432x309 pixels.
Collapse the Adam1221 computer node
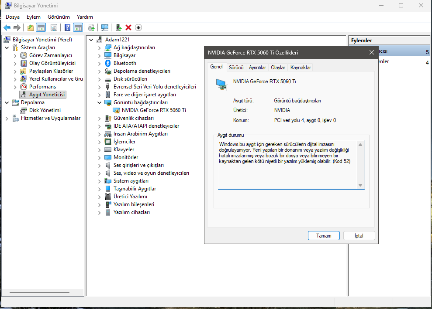coord(91,40)
